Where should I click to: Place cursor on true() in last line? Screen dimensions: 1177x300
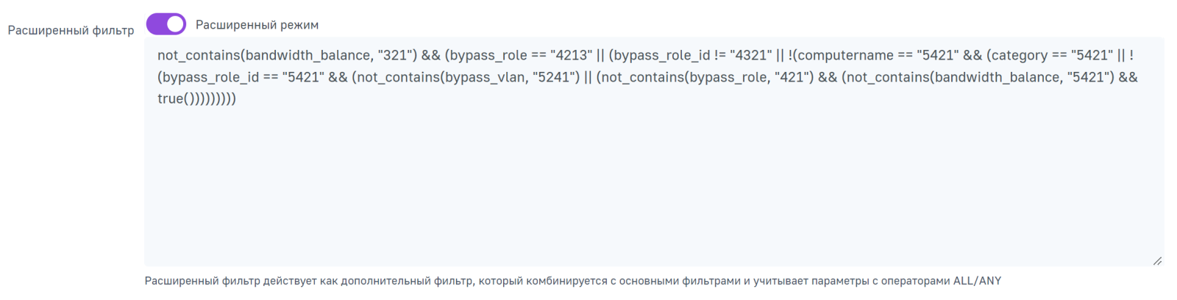tap(174, 98)
